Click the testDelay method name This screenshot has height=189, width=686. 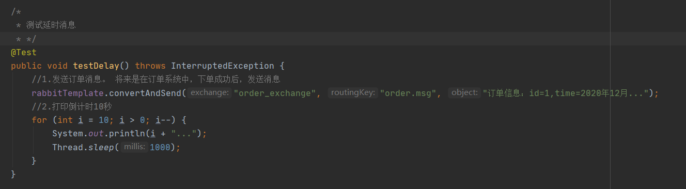coord(96,66)
